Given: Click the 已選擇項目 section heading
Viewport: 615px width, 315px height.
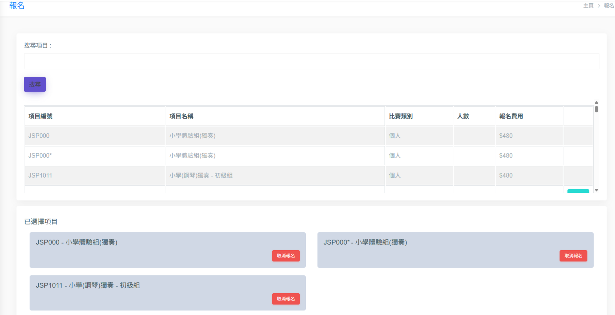Looking at the screenshot, I should click(41, 221).
